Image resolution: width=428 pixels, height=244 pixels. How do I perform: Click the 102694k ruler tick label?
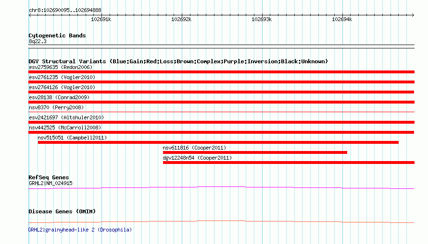pos(342,19)
